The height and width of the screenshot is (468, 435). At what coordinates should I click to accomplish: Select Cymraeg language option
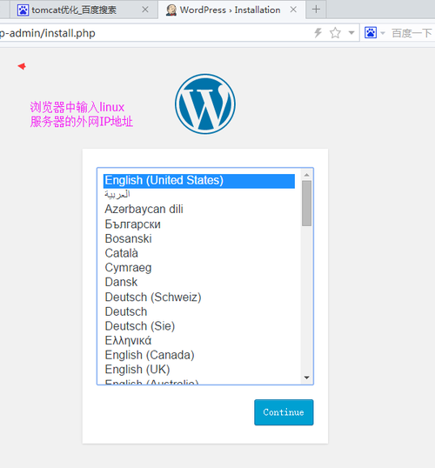click(199, 268)
